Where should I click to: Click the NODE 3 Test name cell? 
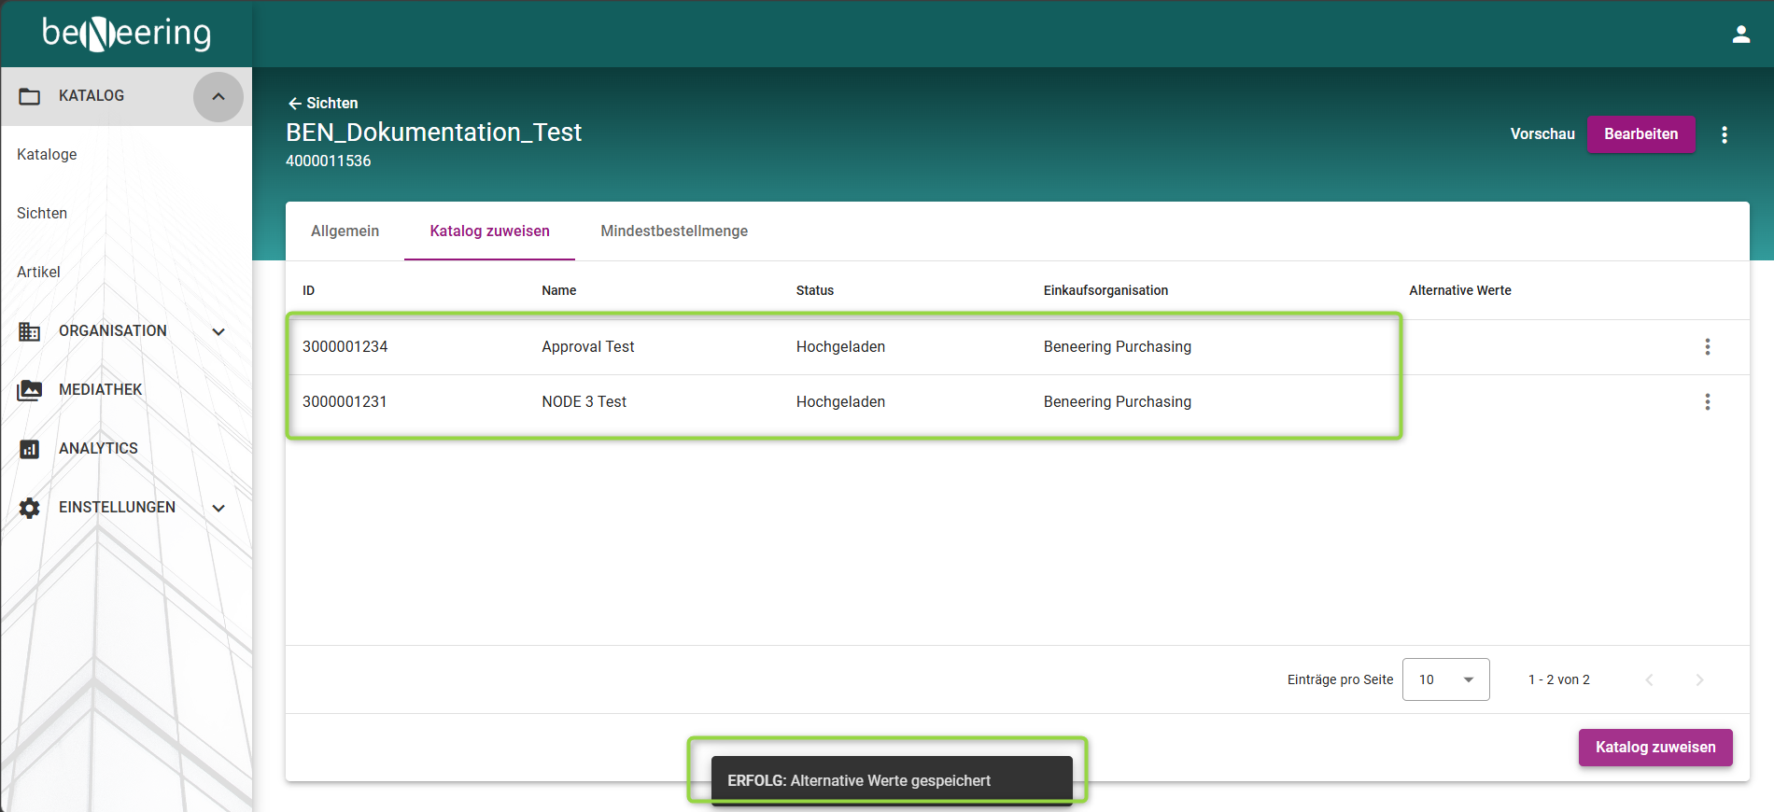pyautogui.click(x=584, y=402)
